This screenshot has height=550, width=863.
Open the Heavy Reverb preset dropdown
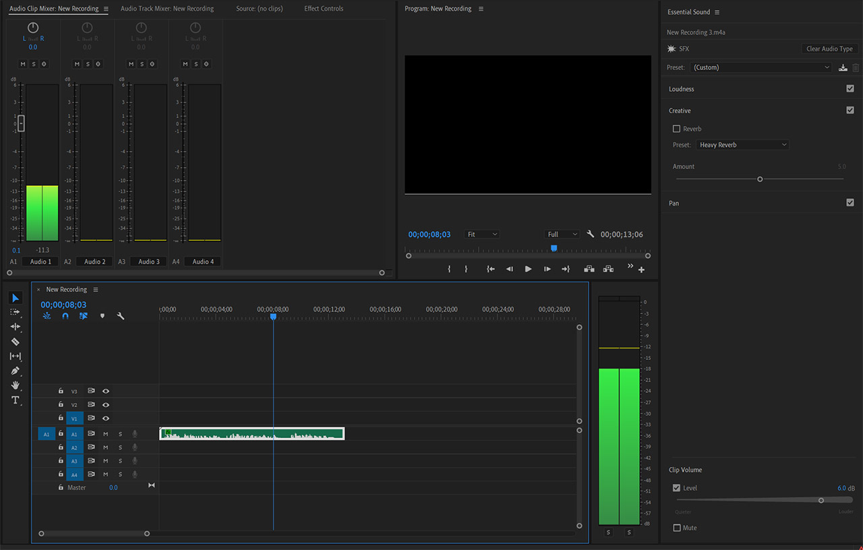[742, 145]
